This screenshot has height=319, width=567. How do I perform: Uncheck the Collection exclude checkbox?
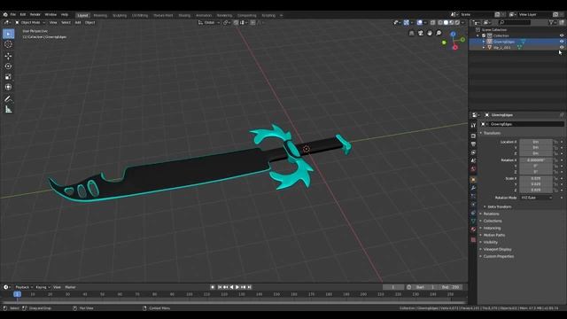(x=484, y=35)
